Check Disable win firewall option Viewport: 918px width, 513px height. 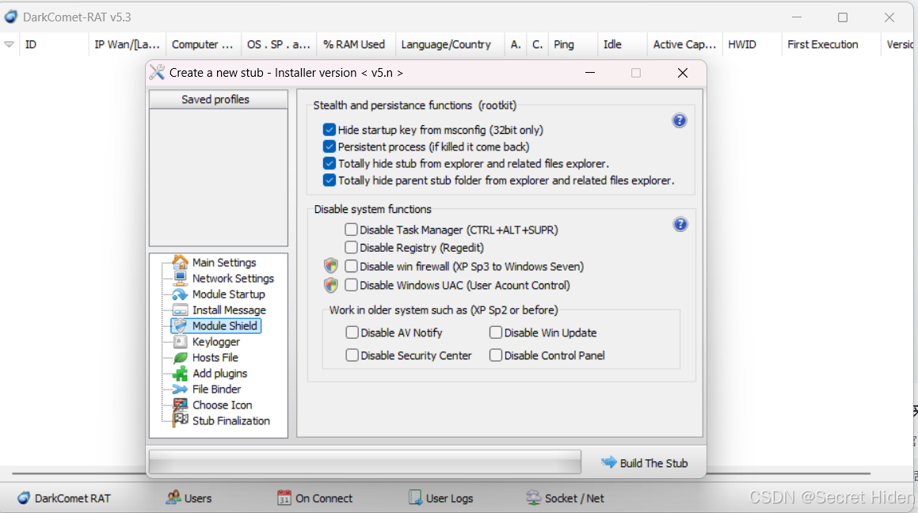coord(351,266)
